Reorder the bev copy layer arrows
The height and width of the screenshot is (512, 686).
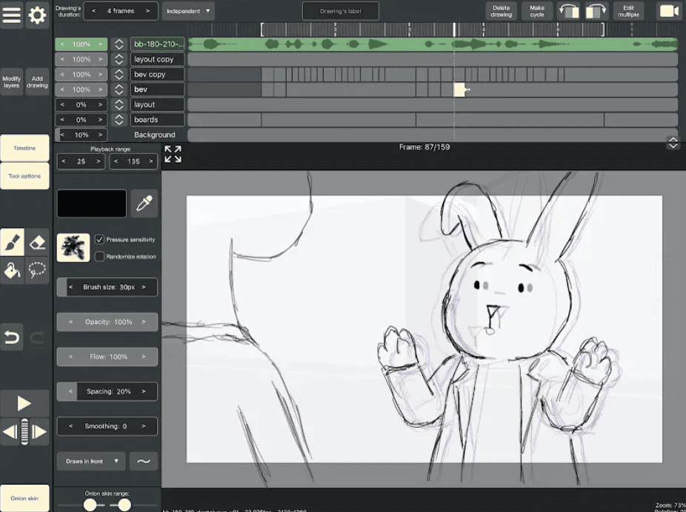pos(119,74)
